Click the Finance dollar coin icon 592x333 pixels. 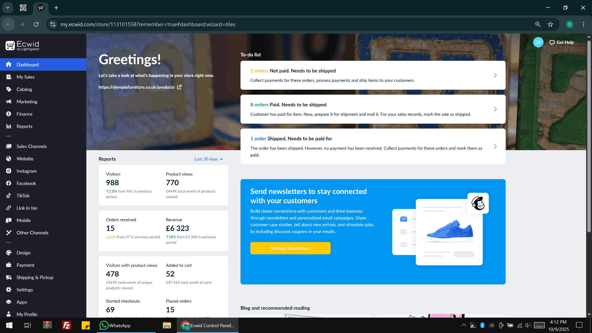click(9, 114)
